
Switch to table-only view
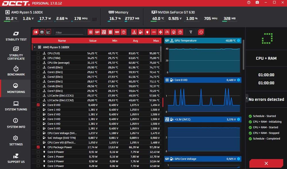coord(42,32)
